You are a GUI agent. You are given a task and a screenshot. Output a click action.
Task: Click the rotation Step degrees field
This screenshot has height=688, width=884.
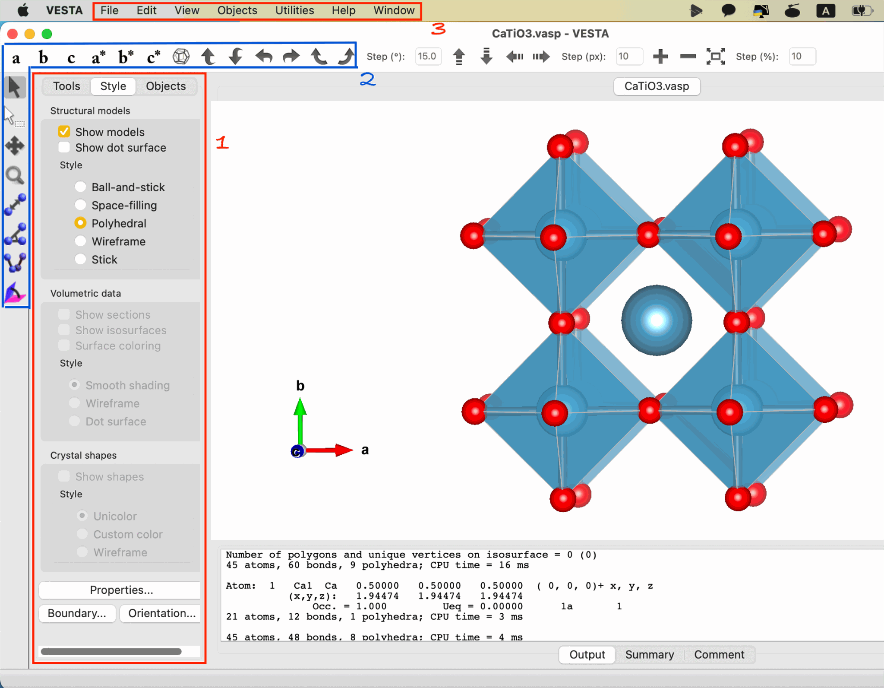coord(428,57)
